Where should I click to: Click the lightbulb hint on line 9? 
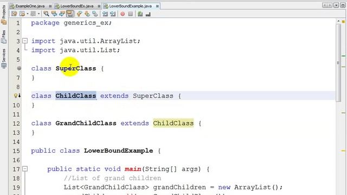pyautogui.click(x=16, y=96)
